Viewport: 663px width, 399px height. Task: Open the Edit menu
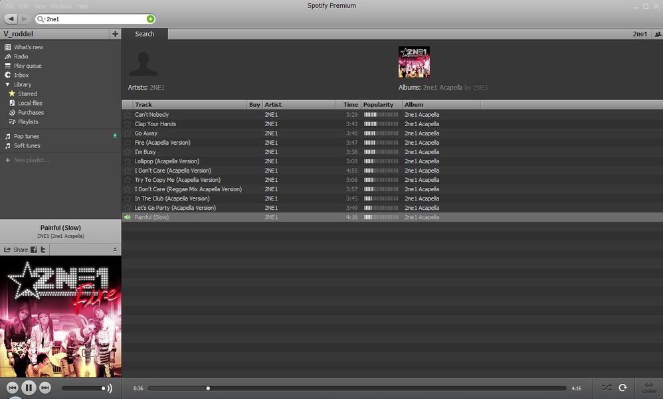coord(24,7)
